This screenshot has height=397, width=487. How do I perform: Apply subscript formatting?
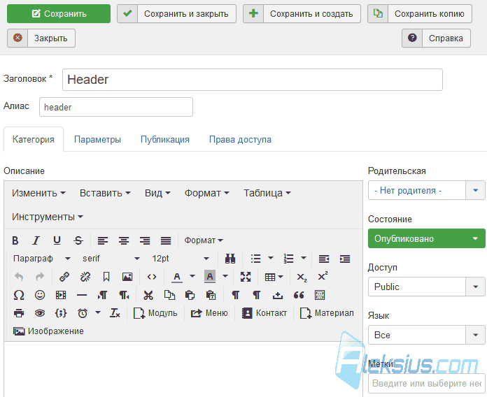pos(302,277)
